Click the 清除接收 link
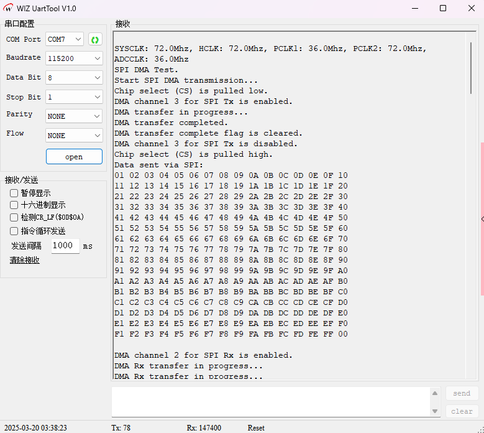 (x=24, y=260)
